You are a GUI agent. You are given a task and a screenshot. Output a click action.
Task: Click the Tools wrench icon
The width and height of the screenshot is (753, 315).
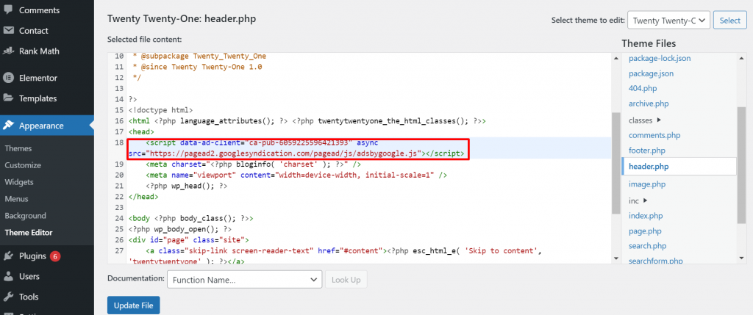tap(9, 297)
